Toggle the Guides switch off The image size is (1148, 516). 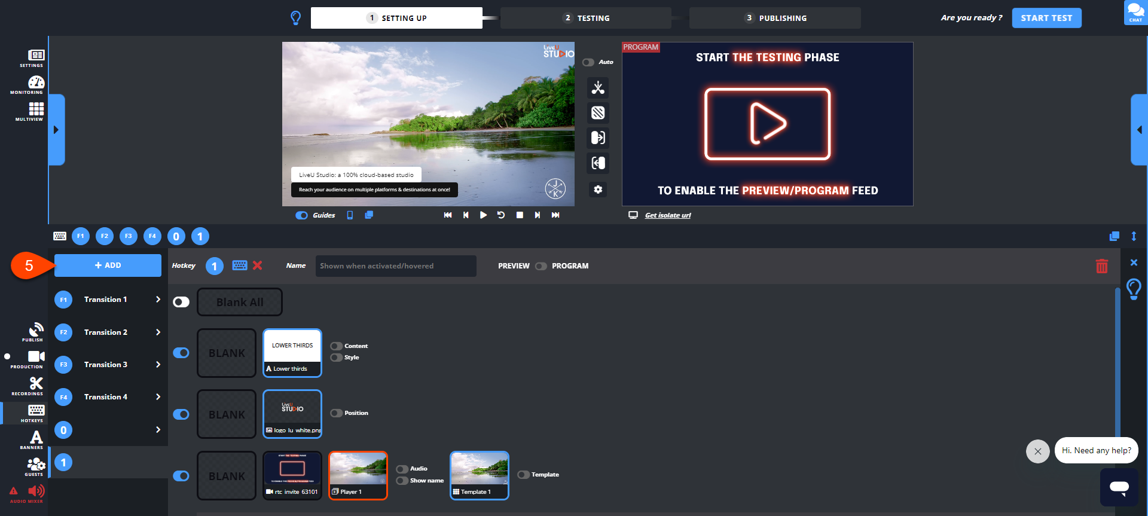[x=302, y=215]
